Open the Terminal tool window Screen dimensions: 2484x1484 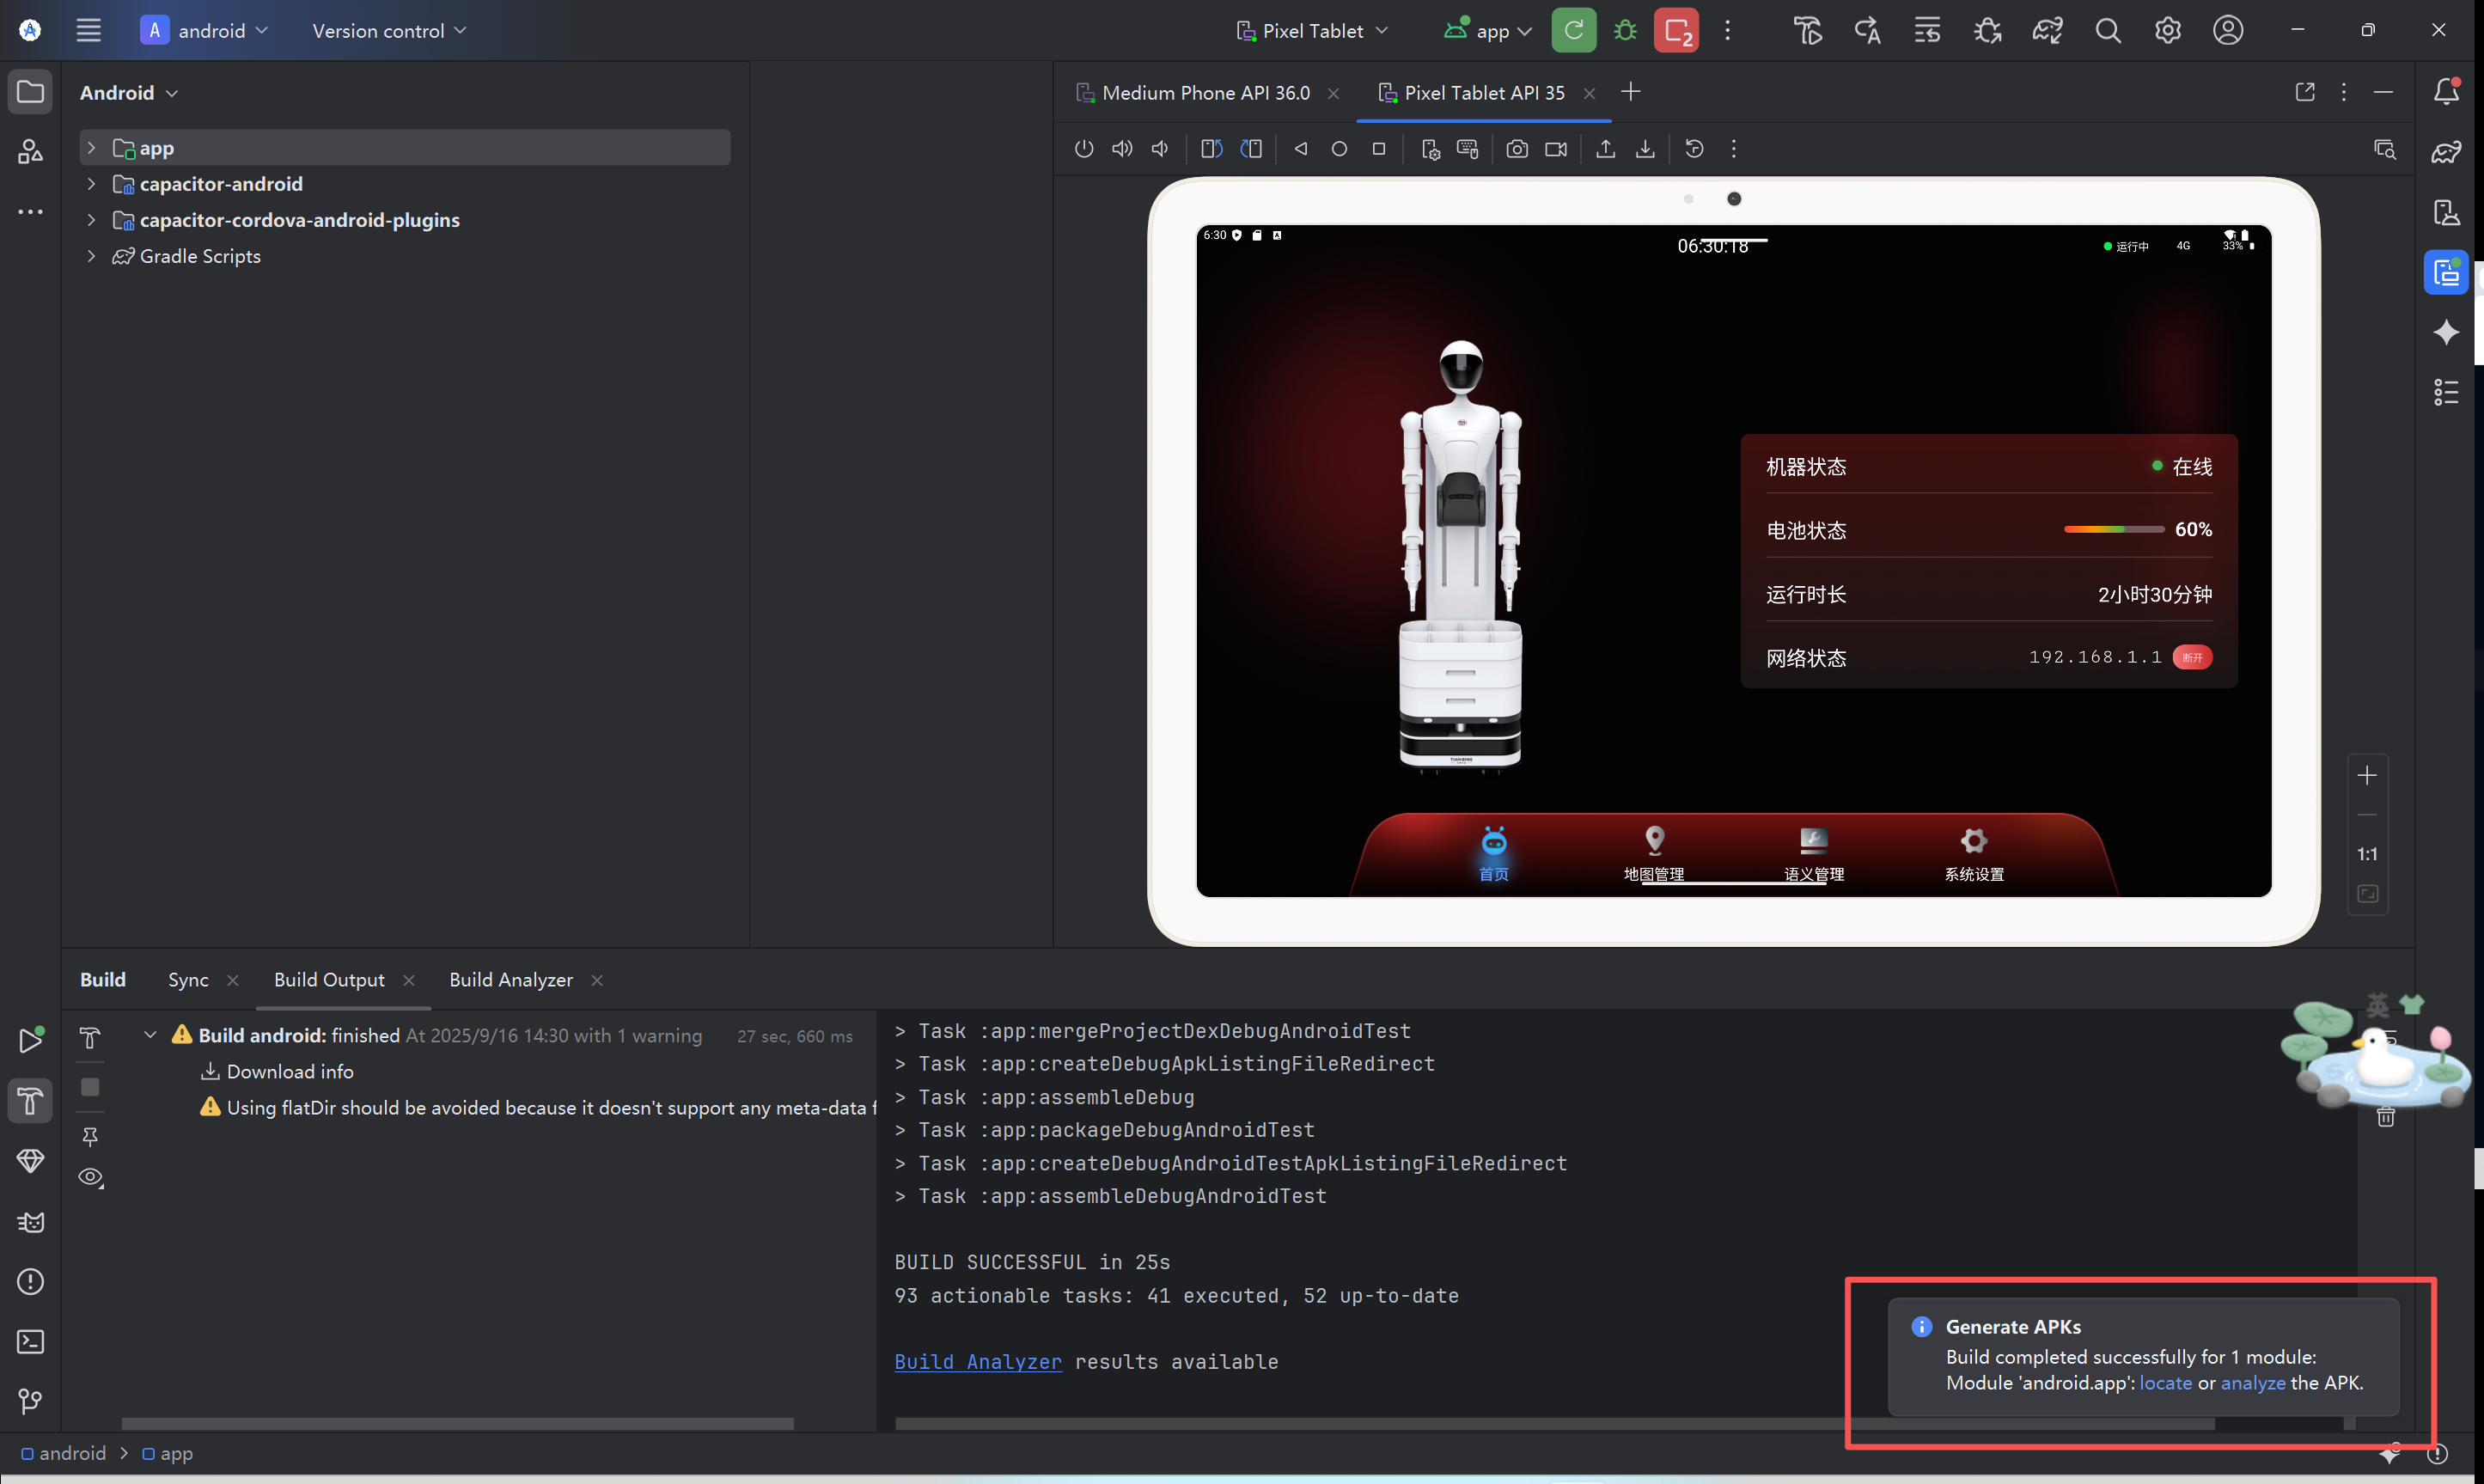click(x=30, y=1341)
